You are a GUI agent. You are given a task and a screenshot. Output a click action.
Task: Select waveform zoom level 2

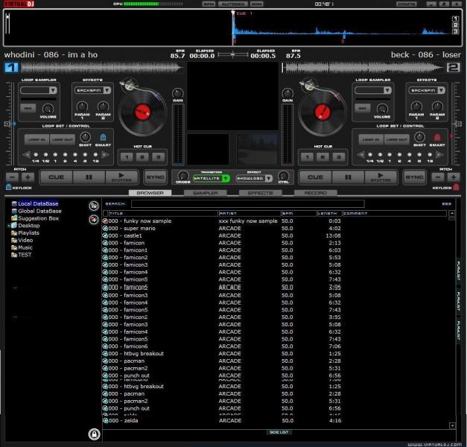[455, 25]
